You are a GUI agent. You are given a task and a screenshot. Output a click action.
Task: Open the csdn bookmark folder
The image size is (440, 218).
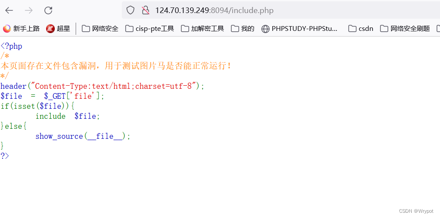[x=360, y=28]
